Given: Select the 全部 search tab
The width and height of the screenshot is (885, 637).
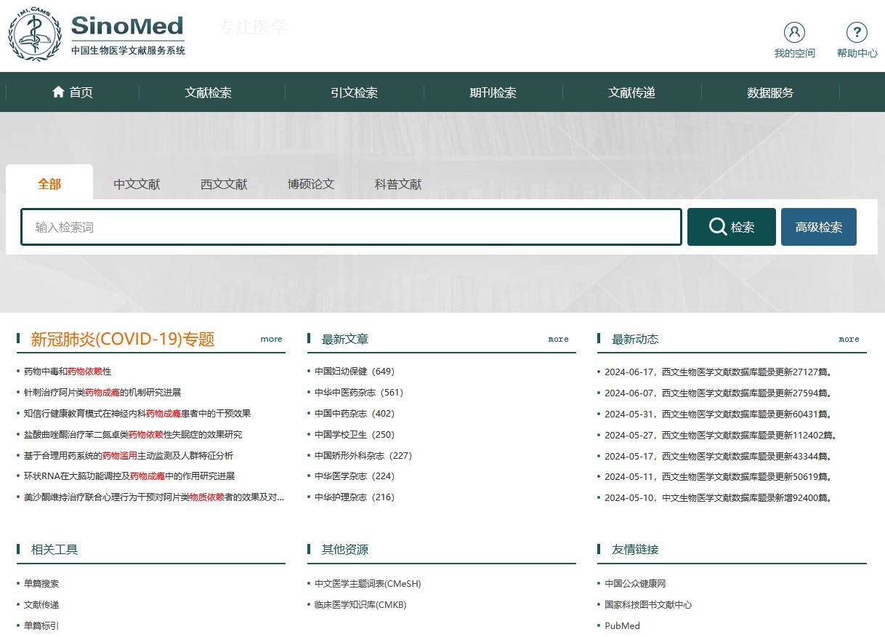Looking at the screenshot, I should tap(49, 183).
